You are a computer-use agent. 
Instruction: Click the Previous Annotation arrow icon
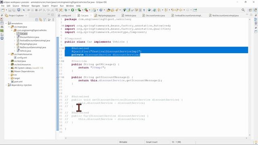(166, 10)
